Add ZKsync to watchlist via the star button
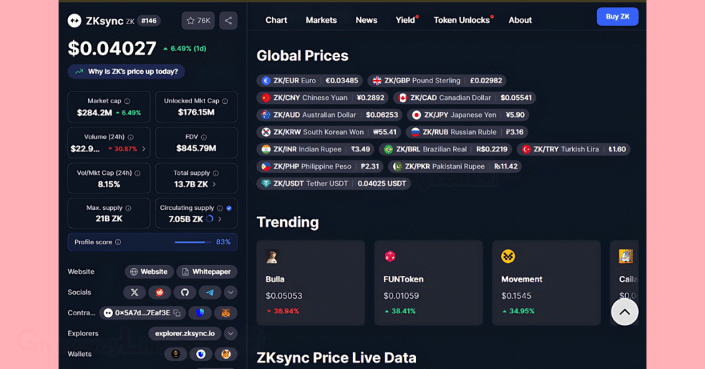Image resolution: width=705 pixels, height=369 pixels. (x=198, y=21)
